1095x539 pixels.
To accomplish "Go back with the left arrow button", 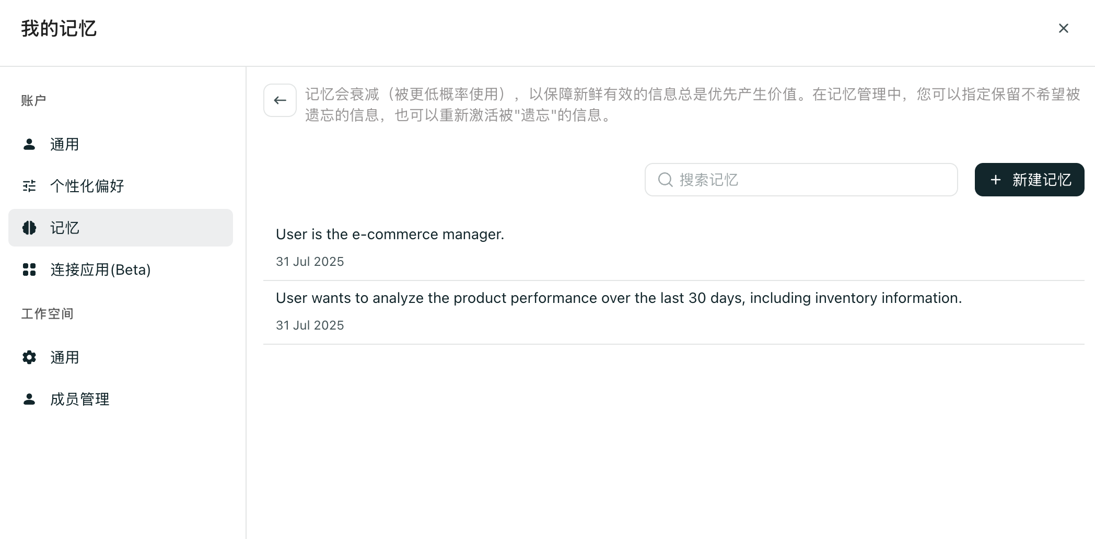I will (280, 100).
